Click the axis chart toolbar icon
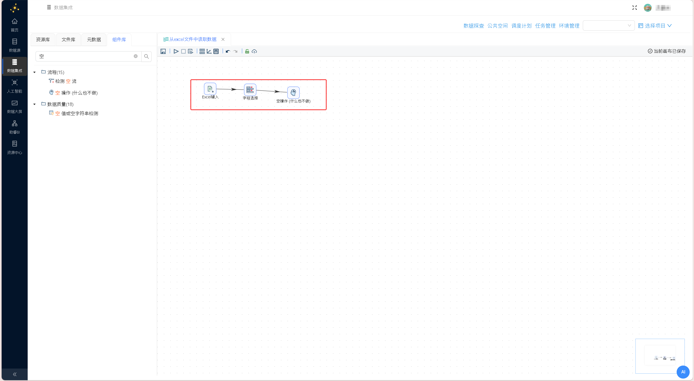The height and width of the screenshot is (381, 694). click(209, 51)
